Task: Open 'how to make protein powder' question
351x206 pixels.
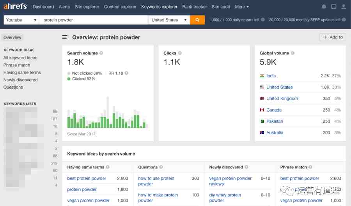Action: 158,198
